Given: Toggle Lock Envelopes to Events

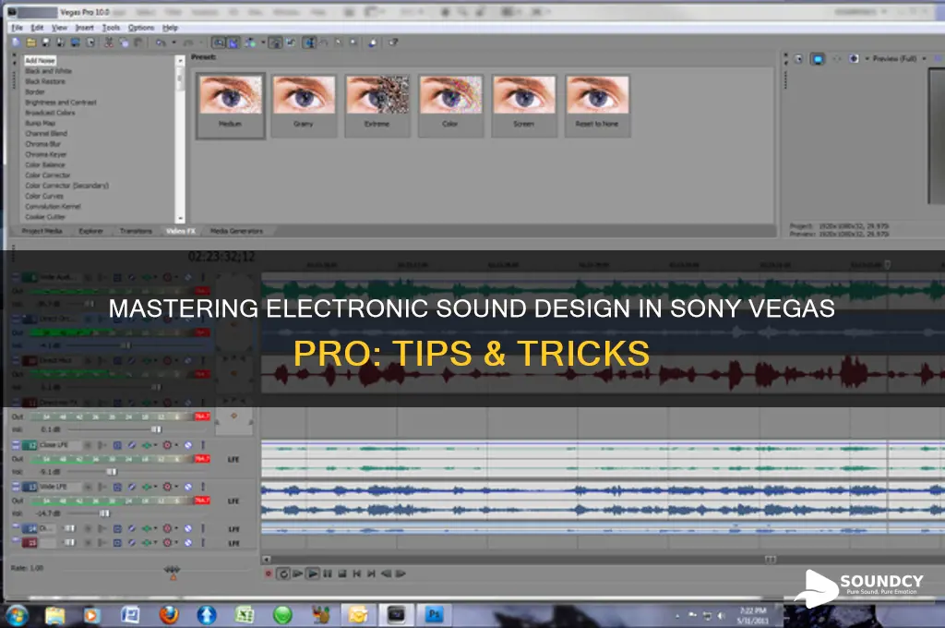Looking at the screenshot, I should click(275, 42).
